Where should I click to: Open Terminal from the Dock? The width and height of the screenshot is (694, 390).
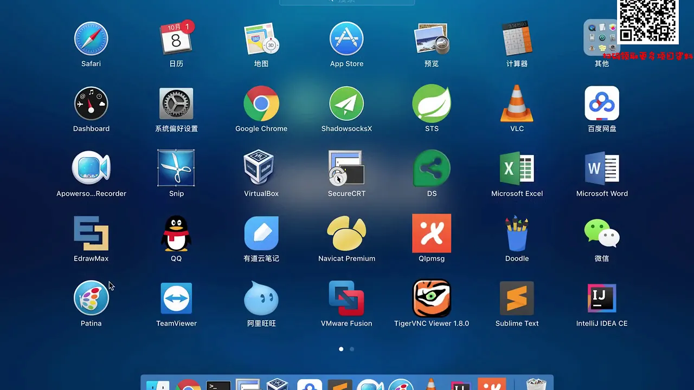click(x=219, y=385)
